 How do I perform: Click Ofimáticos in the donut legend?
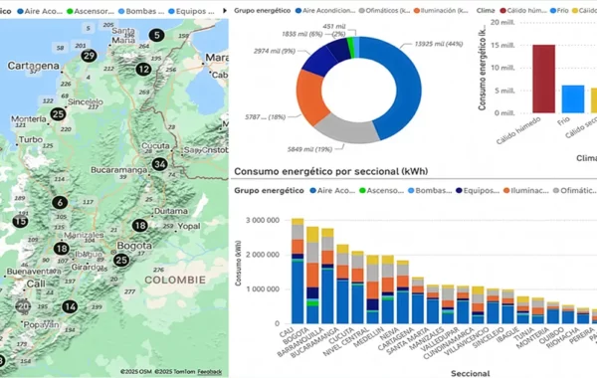tap(384, 11)
